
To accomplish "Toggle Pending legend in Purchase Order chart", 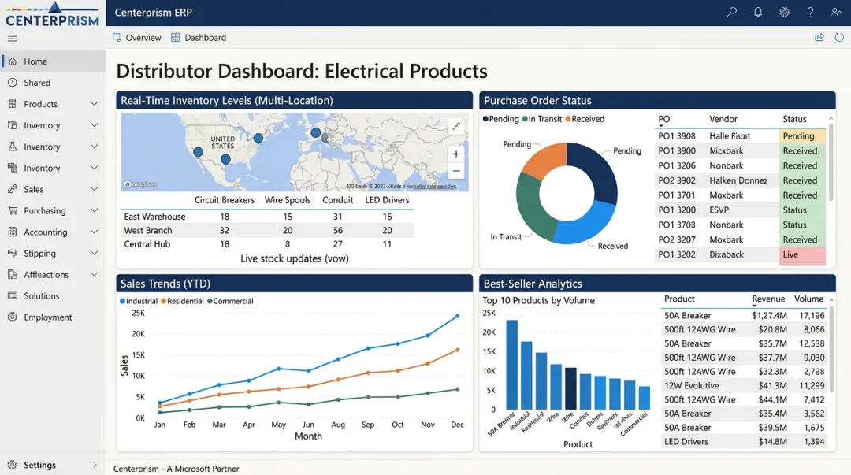I will coord(500,119).
